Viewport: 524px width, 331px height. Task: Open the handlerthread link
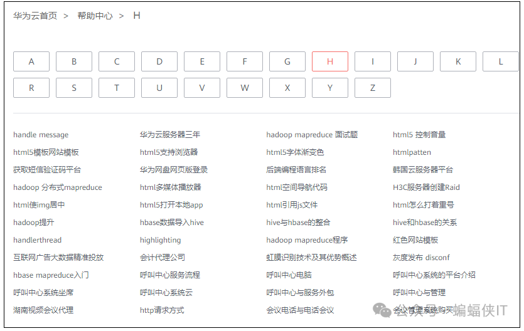click(38, 240)
